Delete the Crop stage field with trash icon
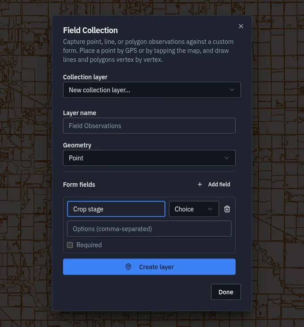The height and width of the screenshot is (327, 304). click(x=227, y=209)
